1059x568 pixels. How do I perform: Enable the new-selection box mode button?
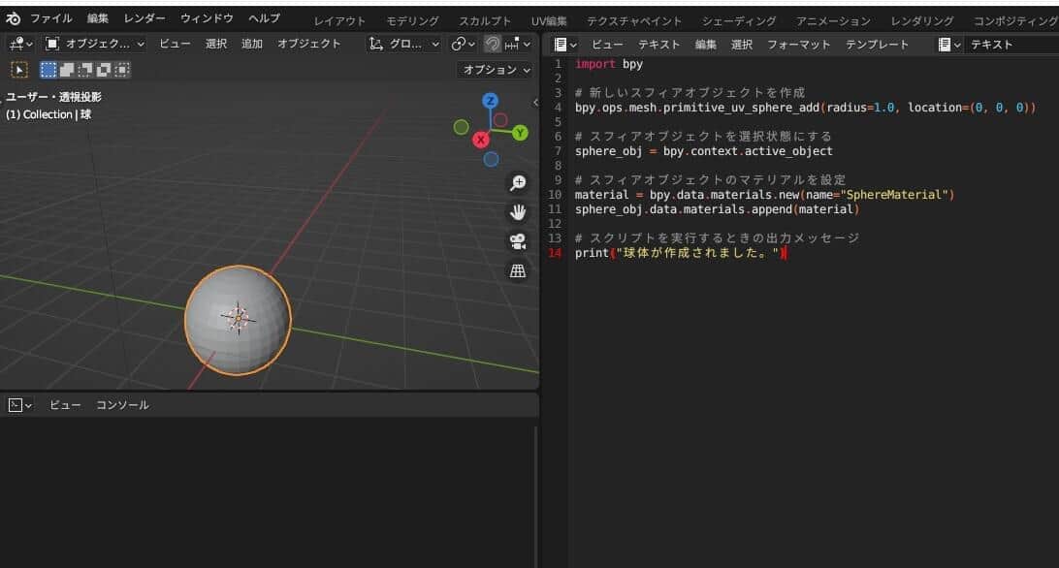tap(48, 70)
